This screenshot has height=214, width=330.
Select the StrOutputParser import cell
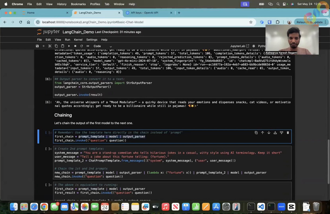tap(172, 87)
